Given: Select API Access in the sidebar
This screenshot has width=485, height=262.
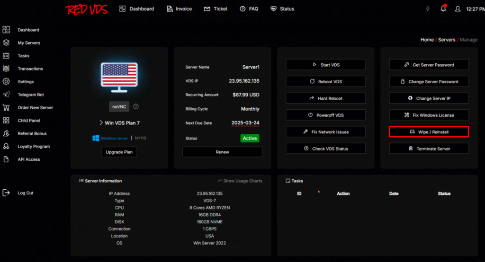Looking at the screenshot, I should (29, 160).
